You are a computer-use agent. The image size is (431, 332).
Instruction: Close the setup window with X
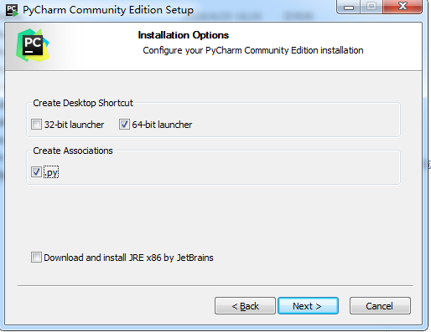tap(402, 7)
